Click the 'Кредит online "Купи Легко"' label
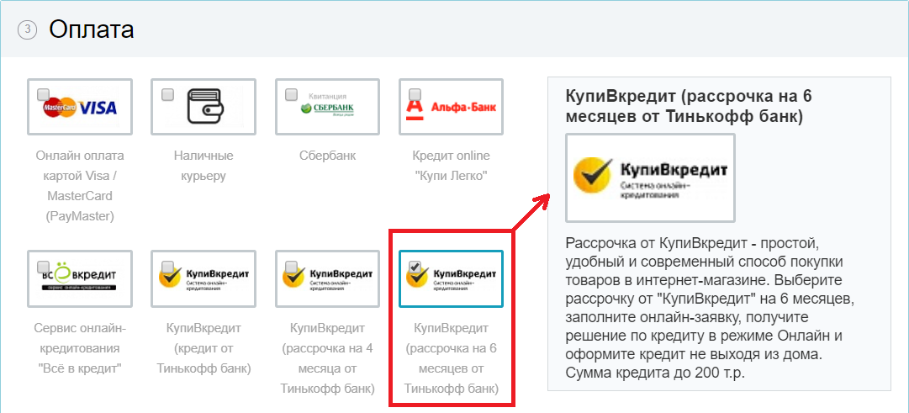 (451, 166)
